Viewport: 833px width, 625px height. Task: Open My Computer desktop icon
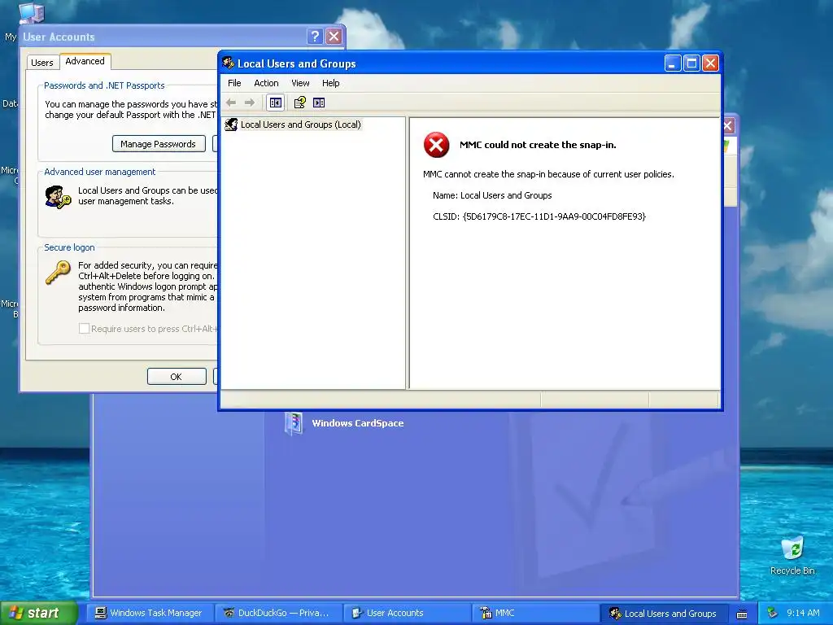click(x=31, y=13)
